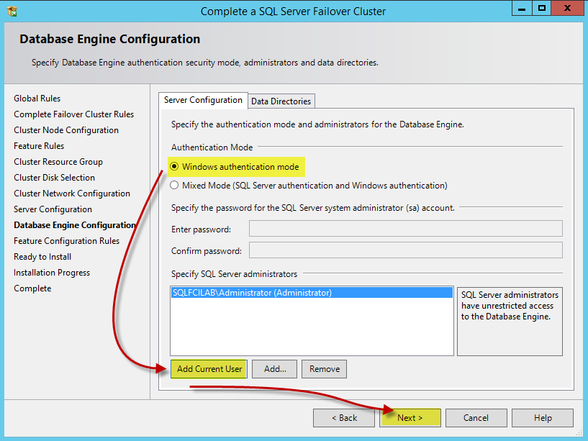The height and width of the screenshot is (441, 588).
Task: Click Feature Configuration Rules step
Action: [x=67, y=241]
